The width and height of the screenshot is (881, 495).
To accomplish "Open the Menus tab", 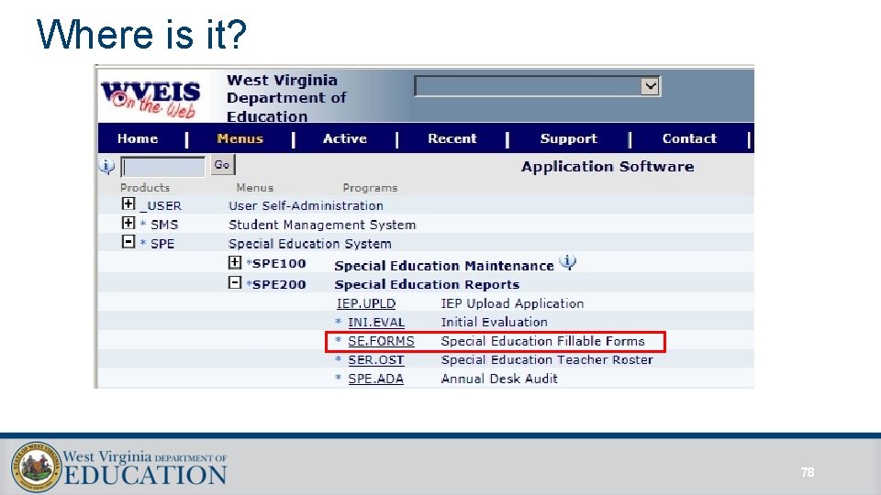I will (x=240, y=138).
